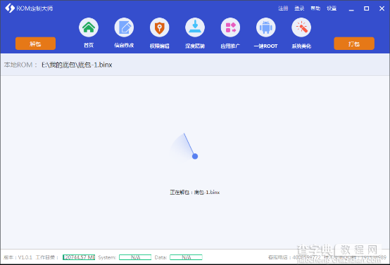Click the spinning unpack progress indicator

coord(184,147)
